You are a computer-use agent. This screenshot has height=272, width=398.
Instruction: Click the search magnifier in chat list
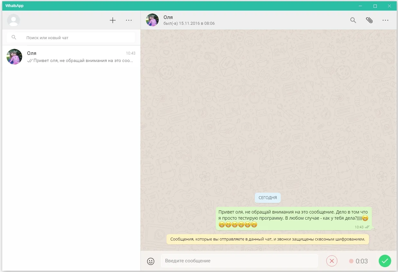14,38
